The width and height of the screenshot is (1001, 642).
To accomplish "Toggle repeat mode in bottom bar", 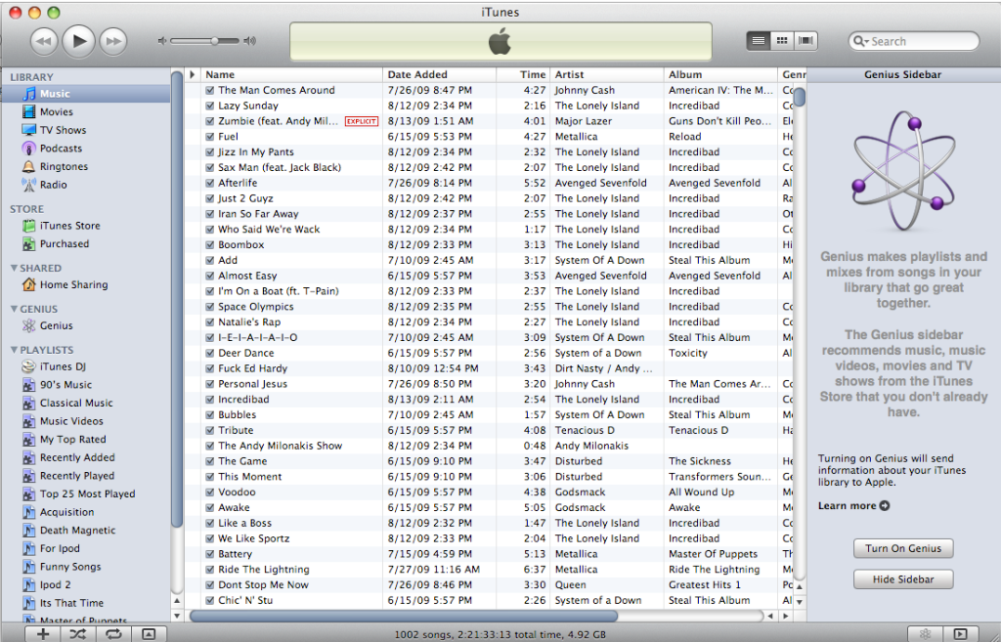I will point(113,633).
